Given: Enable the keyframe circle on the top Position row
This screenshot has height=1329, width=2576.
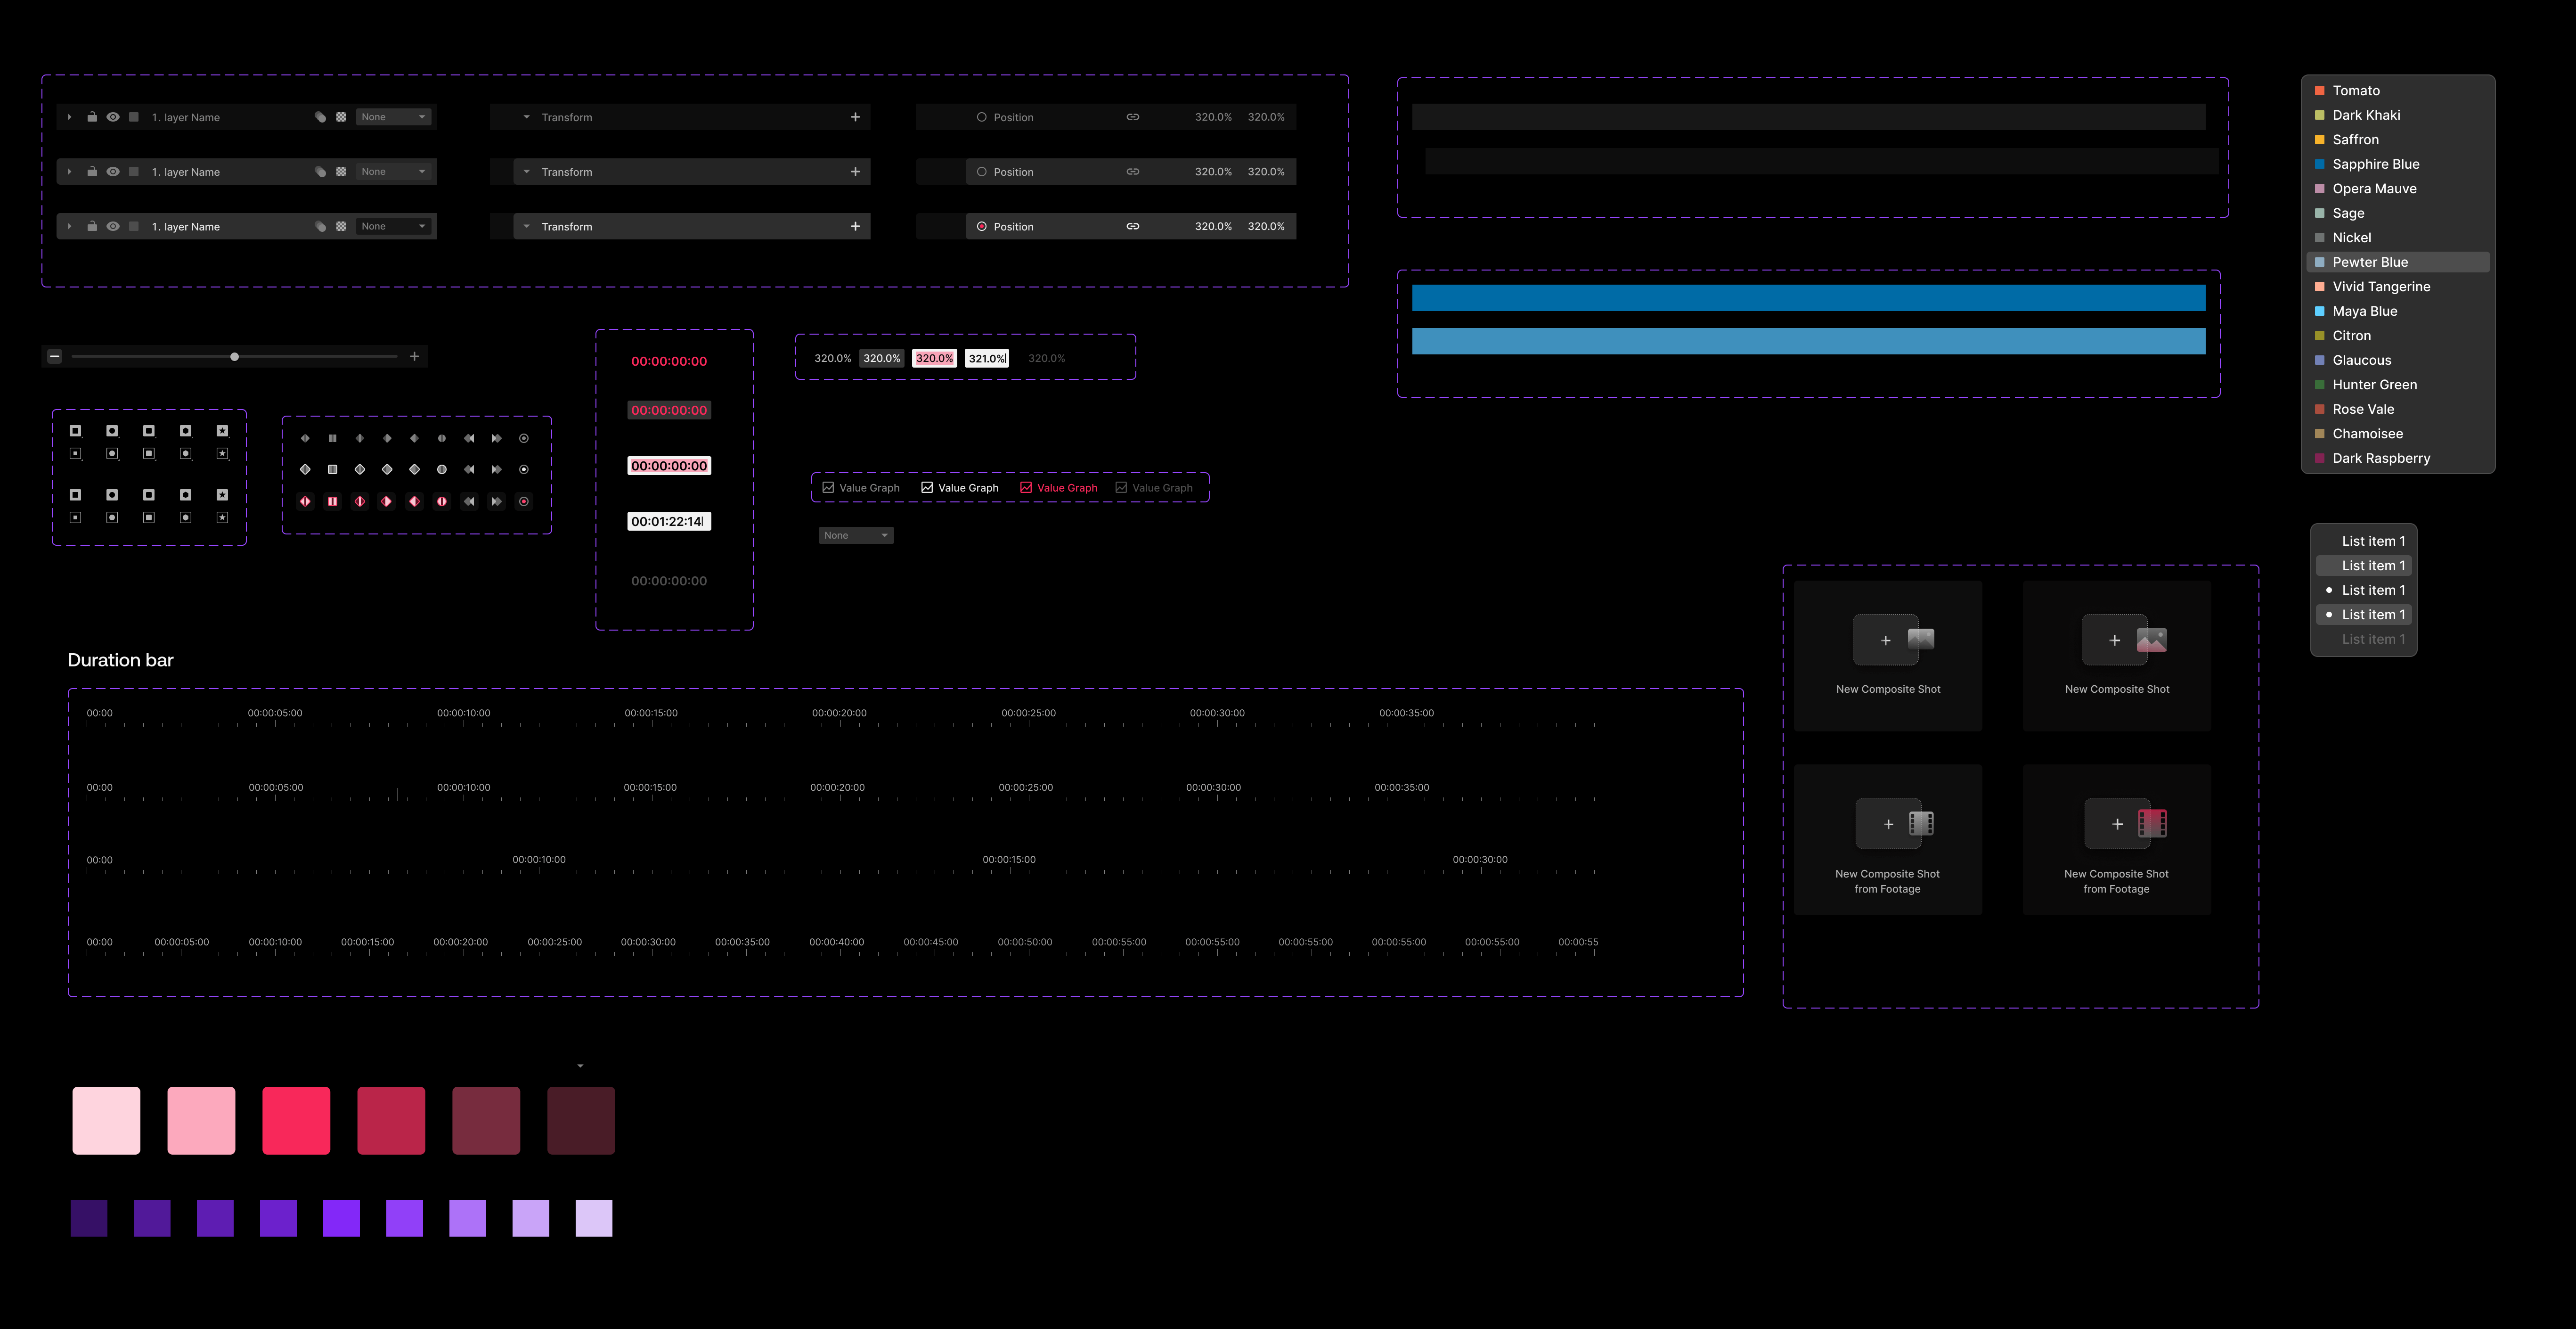Looking at the screenshot, I should click(x=981, y=117).
